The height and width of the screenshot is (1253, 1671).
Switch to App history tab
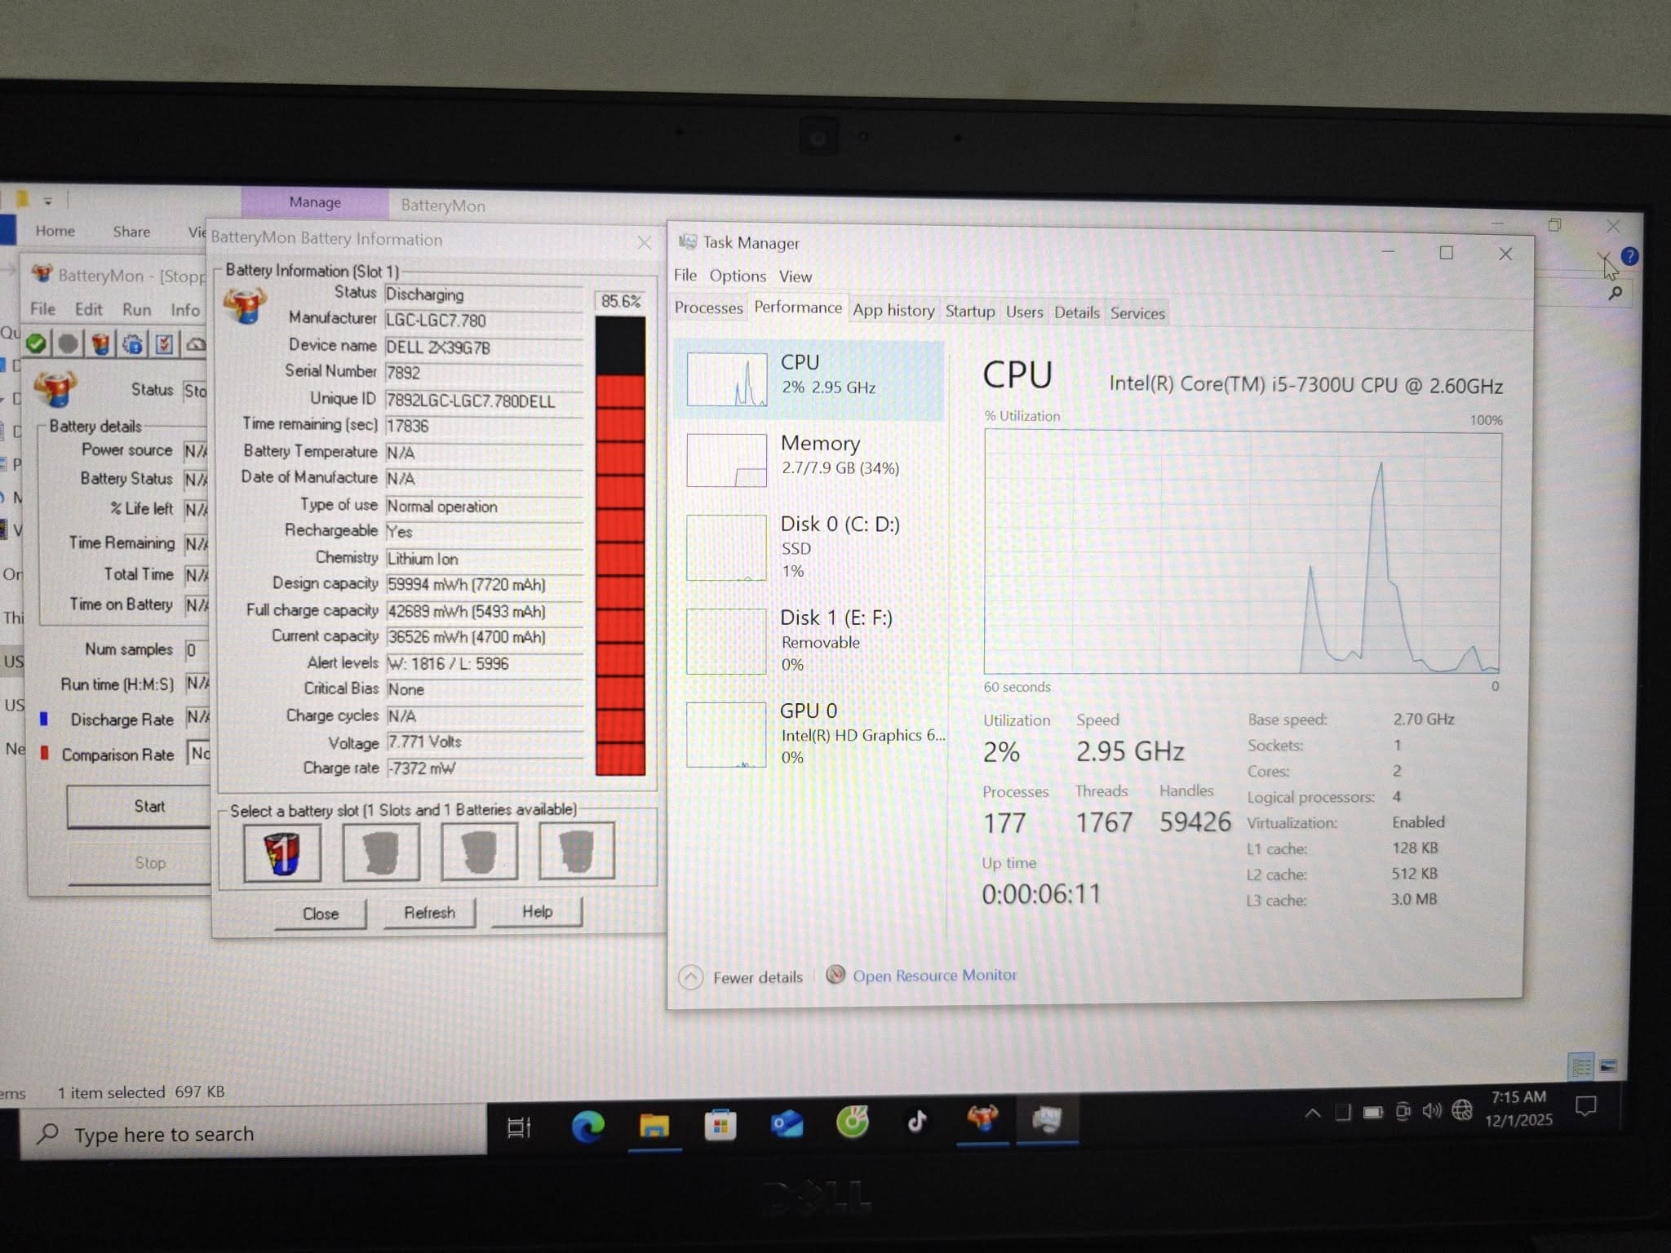(x=893, y=311)
